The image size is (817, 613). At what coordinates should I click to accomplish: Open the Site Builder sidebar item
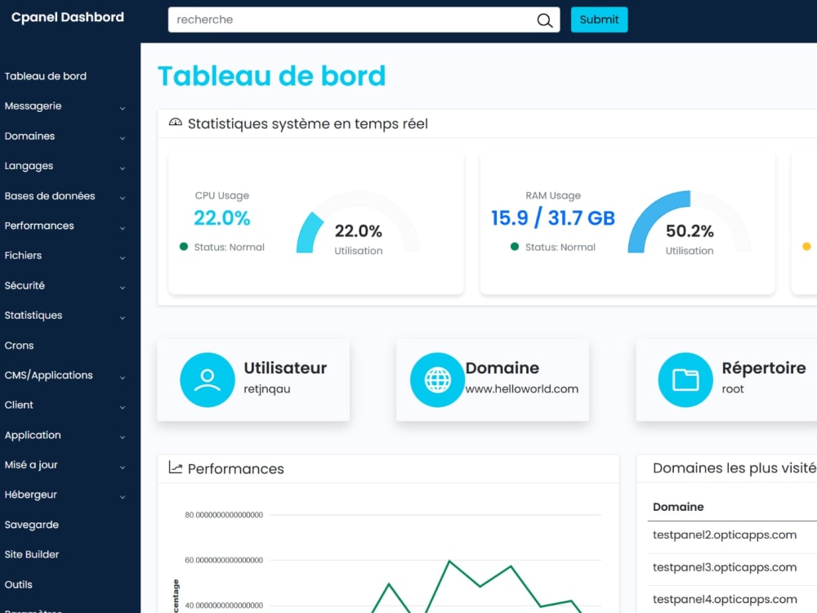[x=32, y=555]
